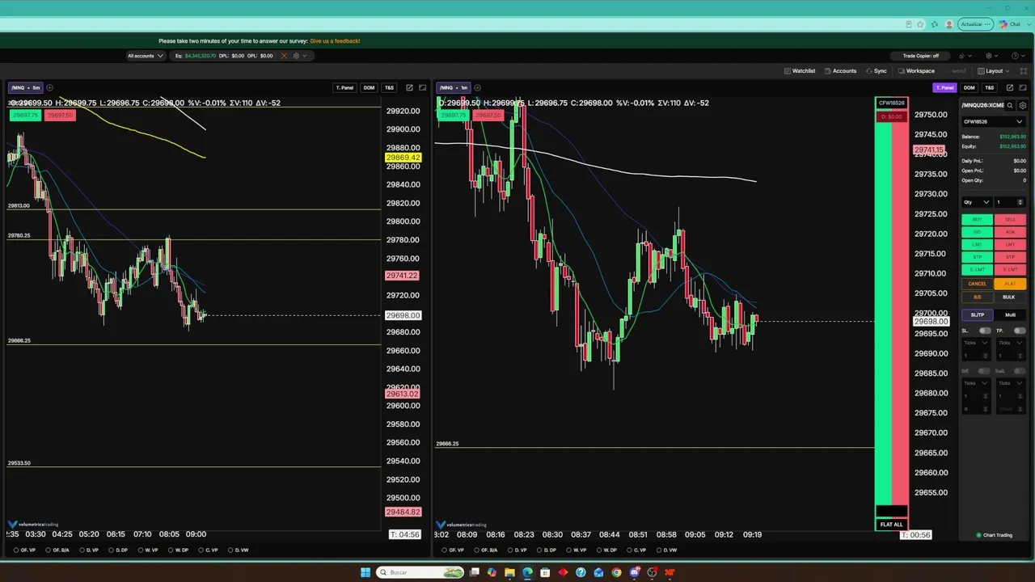Click the green BUY button
The height and width of the screenshot is (582, 1035).
[977, 220]
